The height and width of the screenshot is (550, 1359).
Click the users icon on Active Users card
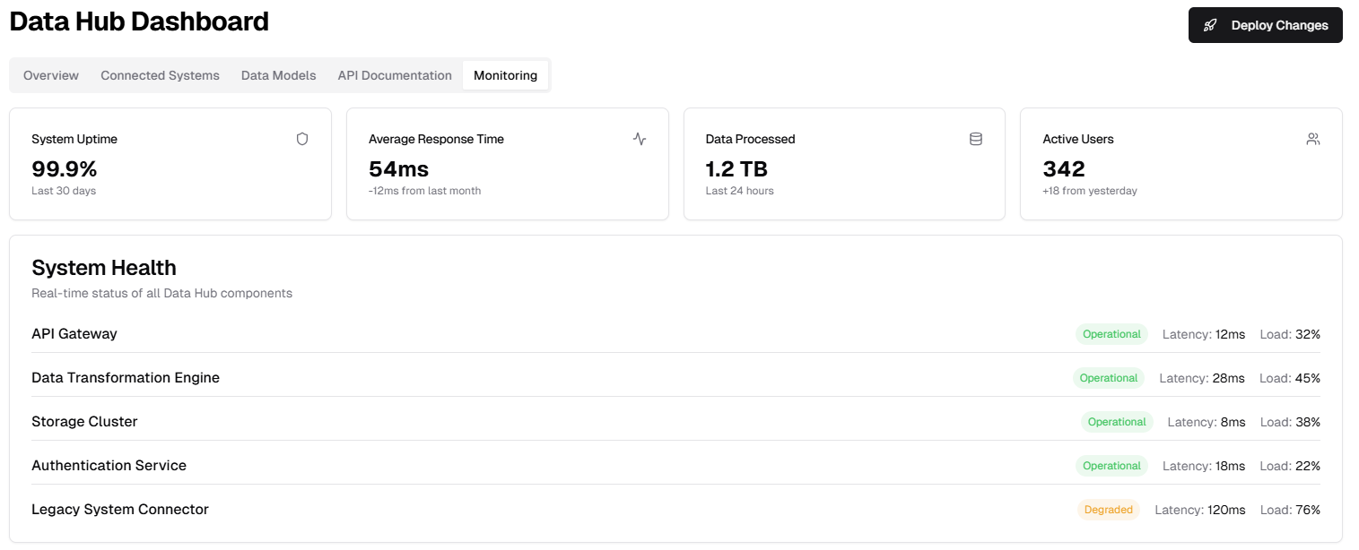click(1313, 139)
